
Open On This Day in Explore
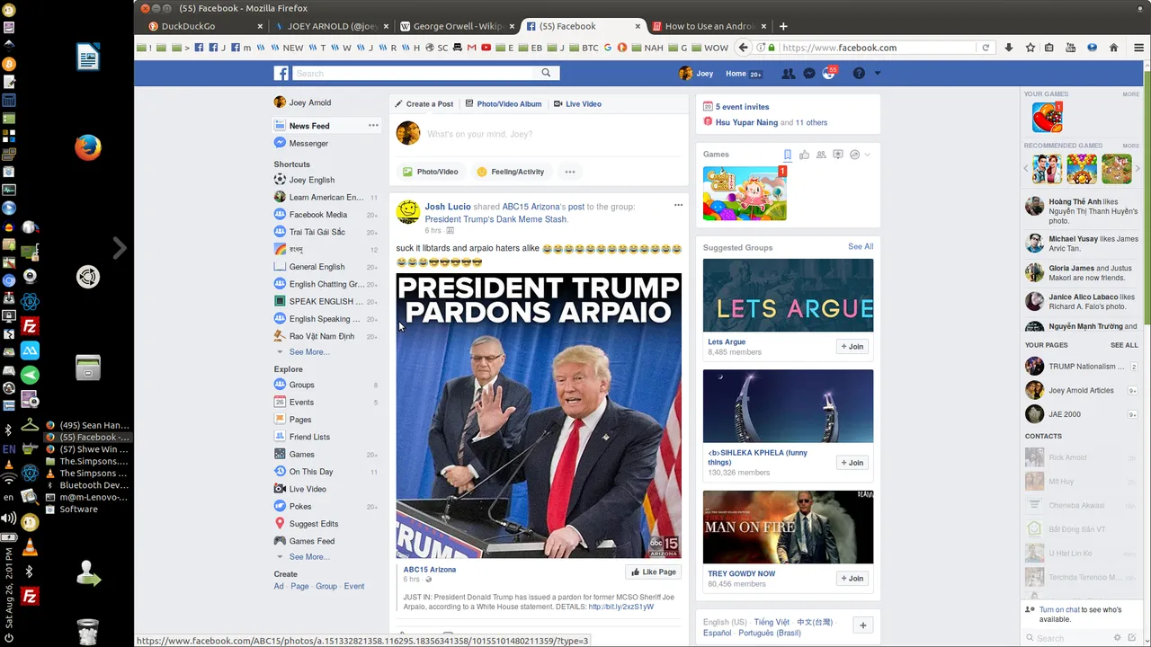[310, 472]
